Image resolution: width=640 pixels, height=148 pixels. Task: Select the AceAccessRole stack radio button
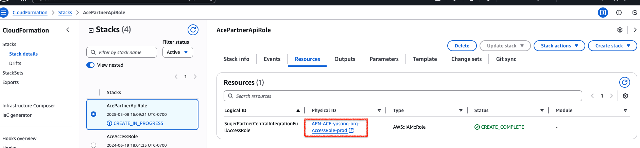(x=93, y=145)
